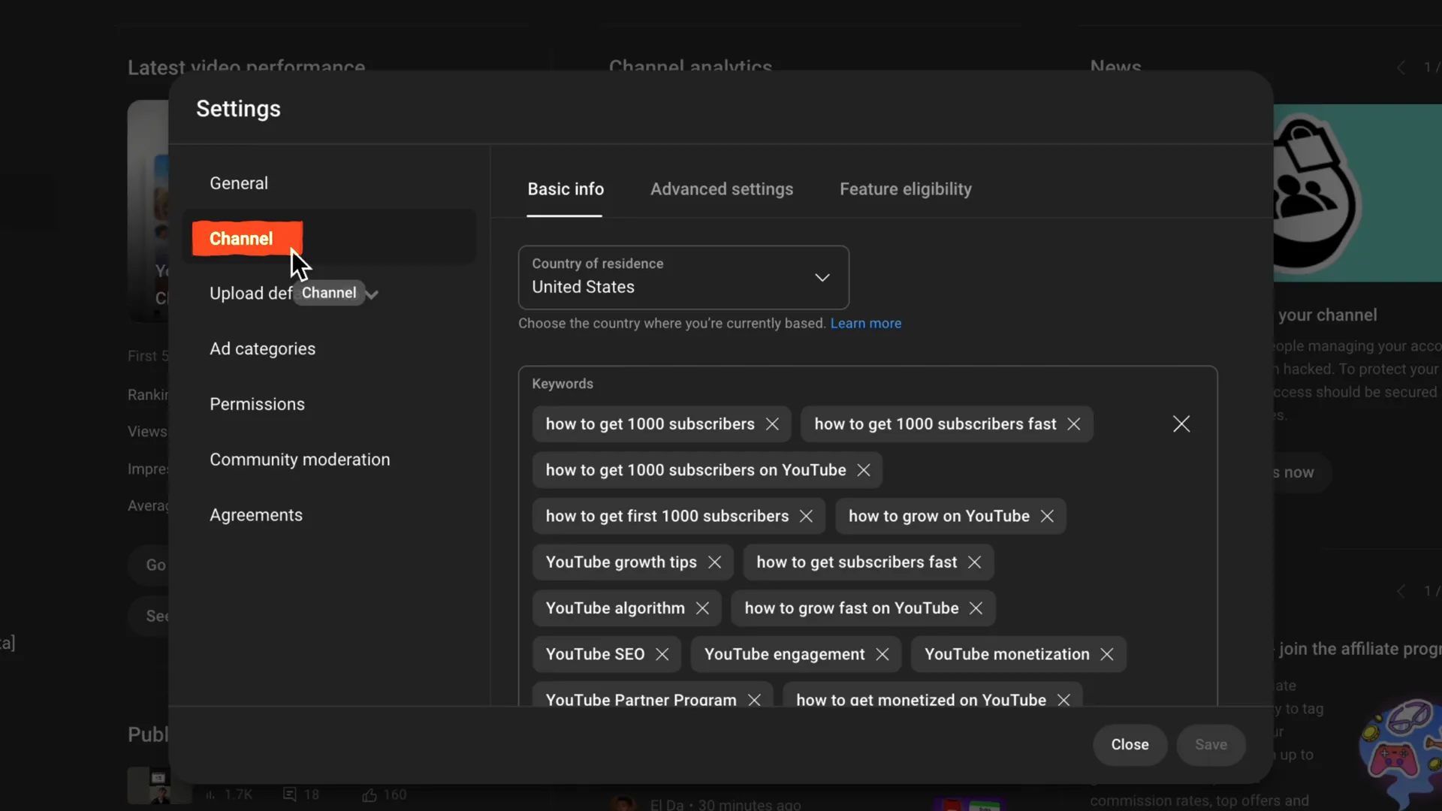The width and height of the screenshot is (1442, 811).
Task: Clear all keywords with the X icon
Action: [1181, 424]
